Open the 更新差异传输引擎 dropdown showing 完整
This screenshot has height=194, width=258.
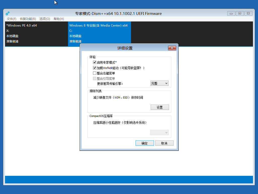coord(159,83)
